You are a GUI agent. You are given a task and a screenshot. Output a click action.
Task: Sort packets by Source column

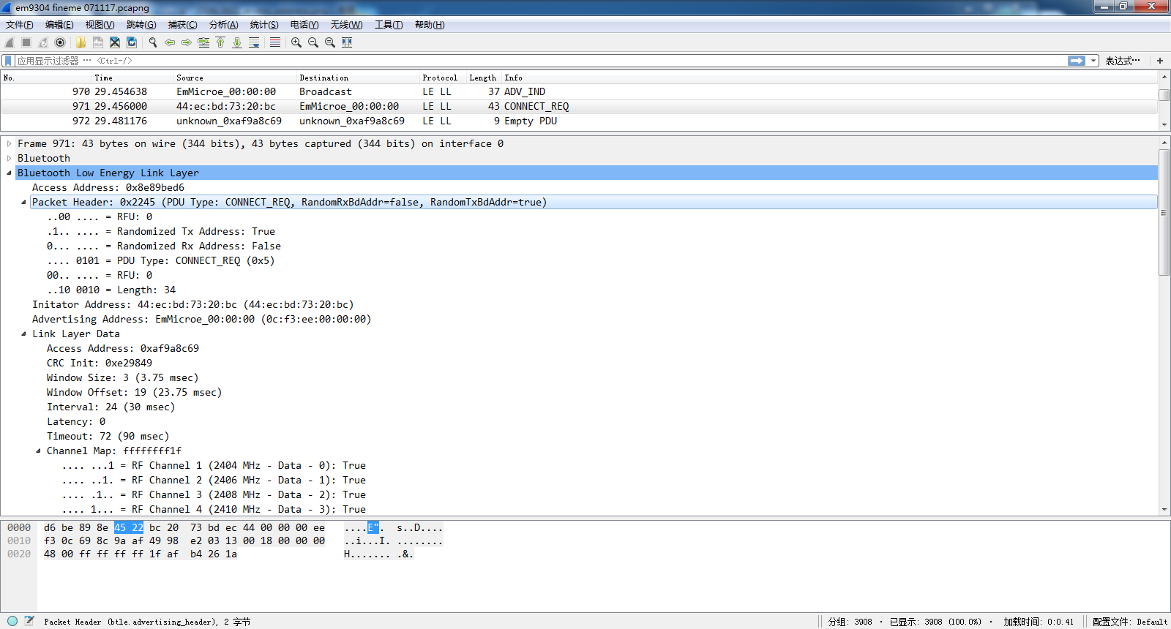click(235, 78)
